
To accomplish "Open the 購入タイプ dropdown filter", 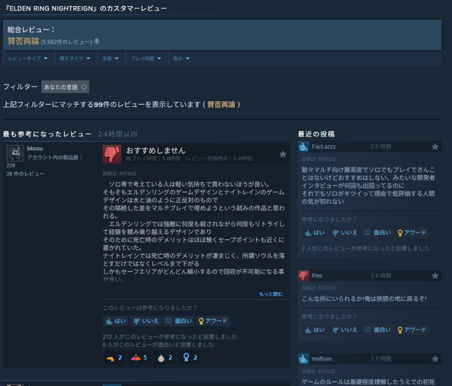I will tap(75, 59).
